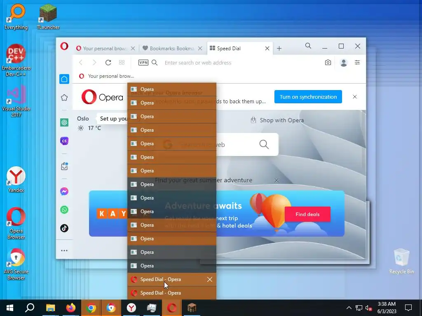Close the Bookmarks tab
This screenshot has width=422, height=316.
[200, 49]
